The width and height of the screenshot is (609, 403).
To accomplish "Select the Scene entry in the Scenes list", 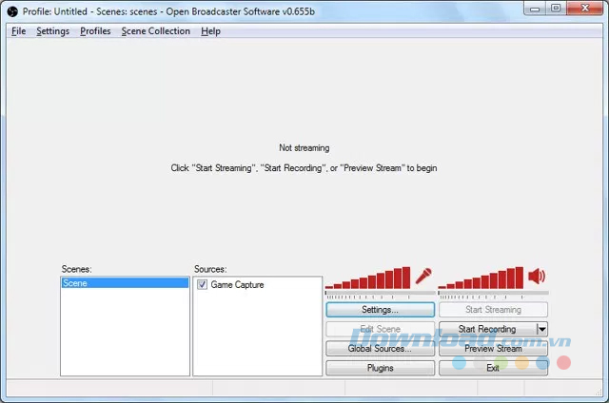I will click(125, 283).
